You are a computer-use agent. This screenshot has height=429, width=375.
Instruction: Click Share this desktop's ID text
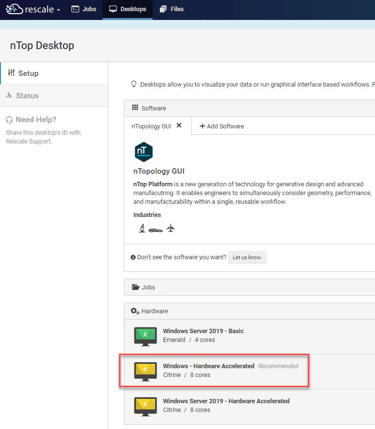click(43, 137)
